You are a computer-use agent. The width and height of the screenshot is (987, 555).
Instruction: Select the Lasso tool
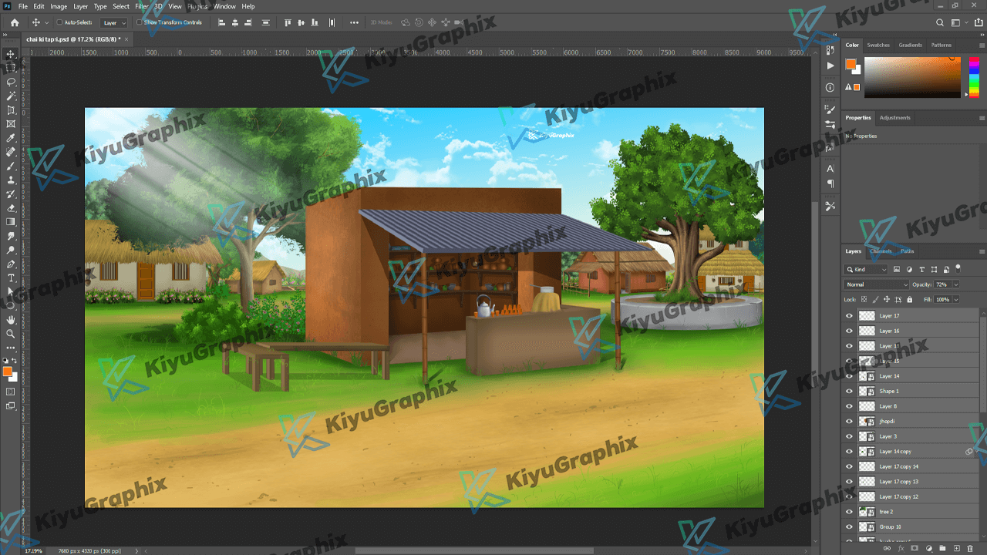[x=11, y=82]
